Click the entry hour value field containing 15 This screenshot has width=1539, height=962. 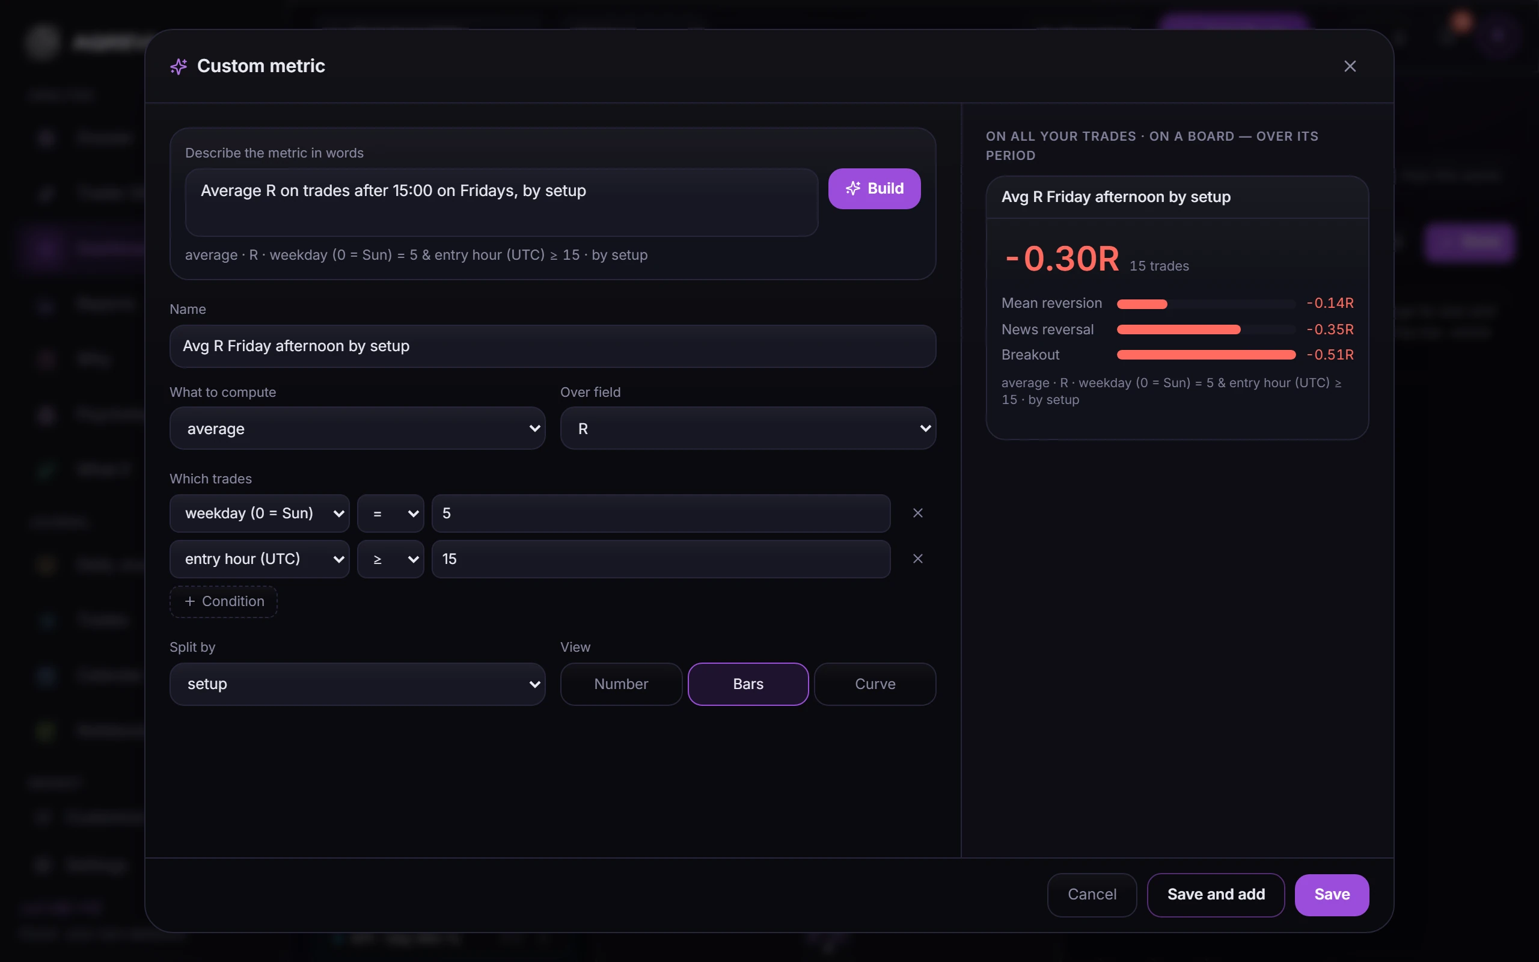click(661, 559)
